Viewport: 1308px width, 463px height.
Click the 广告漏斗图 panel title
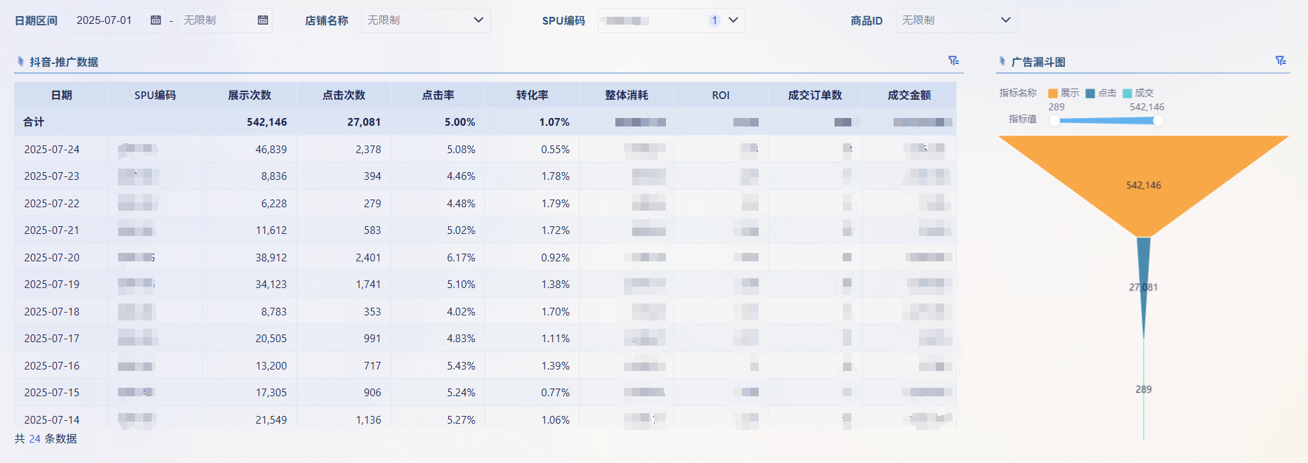coord(1038,62)
